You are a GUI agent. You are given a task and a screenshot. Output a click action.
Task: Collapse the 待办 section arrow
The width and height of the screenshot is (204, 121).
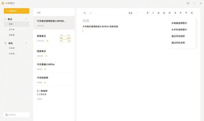pos(26,43)
